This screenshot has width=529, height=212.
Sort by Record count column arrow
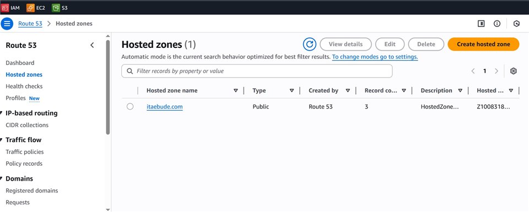tap(404, 90)
